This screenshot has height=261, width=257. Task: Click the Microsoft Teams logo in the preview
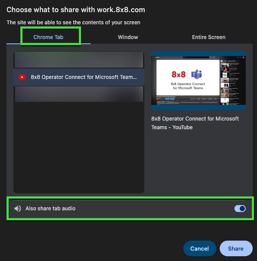point(196,74)
